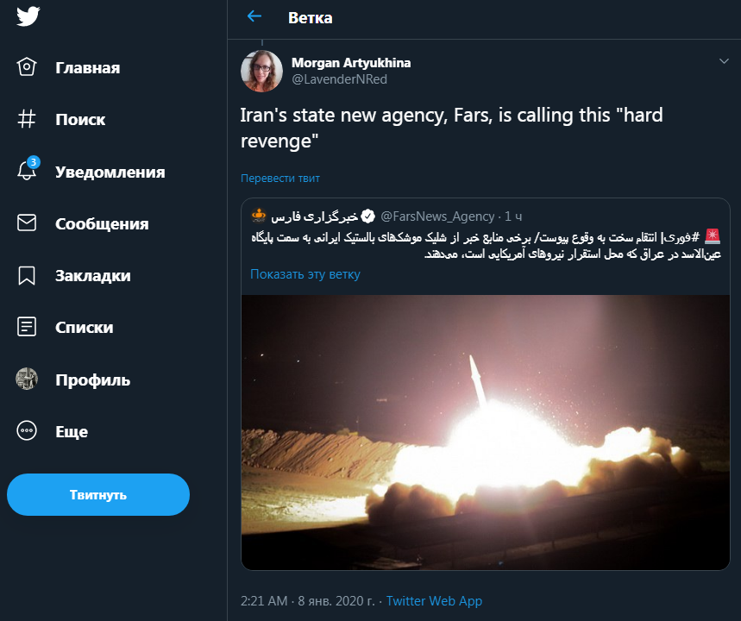Click the Перевести твит link
The image size is (741, 621).
click(x=279, y=178)
